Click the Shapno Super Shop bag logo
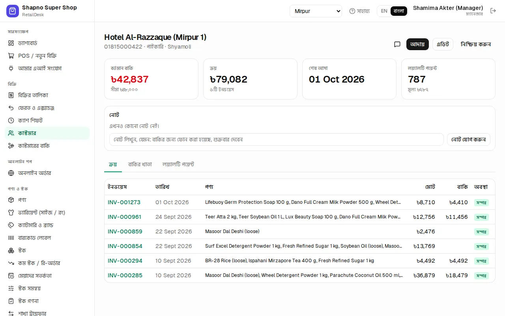The image size is (505, 316). pyautogui.click(x=13, y=11)
